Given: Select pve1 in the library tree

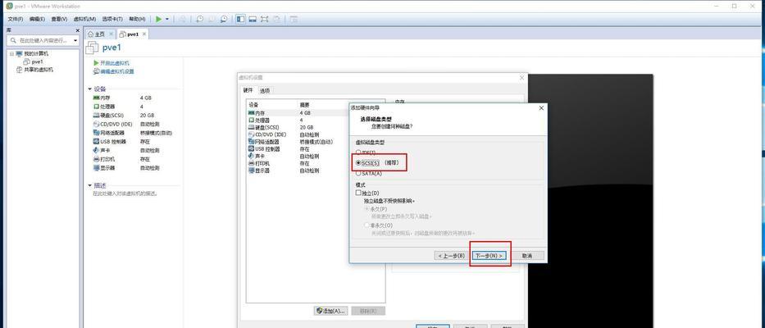Looking at the screenshot, I should tap(37, 62).
